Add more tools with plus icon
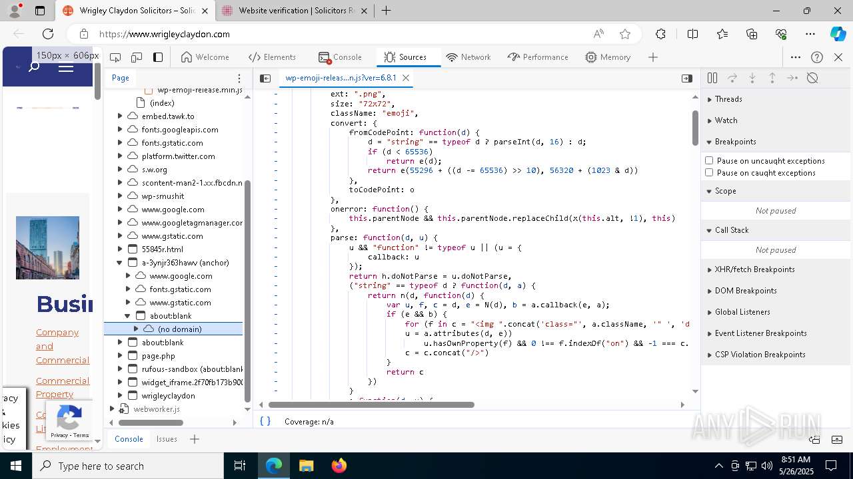Screen dimensions: 853x479 tap(653, 57)
